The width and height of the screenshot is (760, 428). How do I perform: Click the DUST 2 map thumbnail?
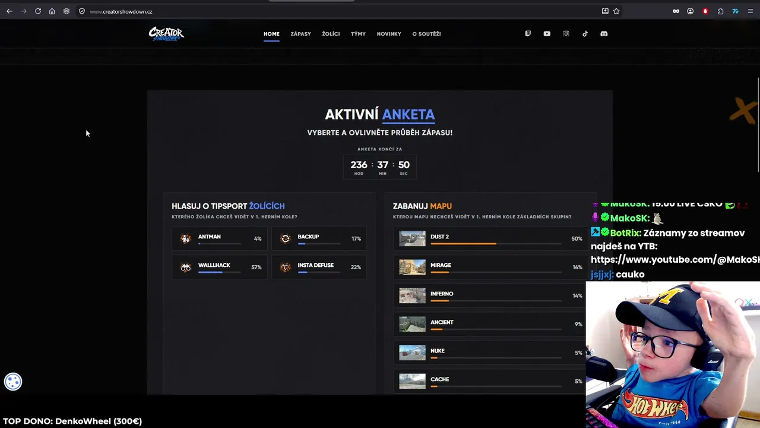coord(412,238)
